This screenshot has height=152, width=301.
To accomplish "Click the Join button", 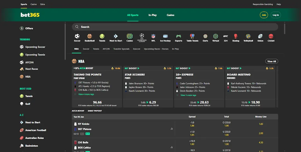I will point(264,15).
